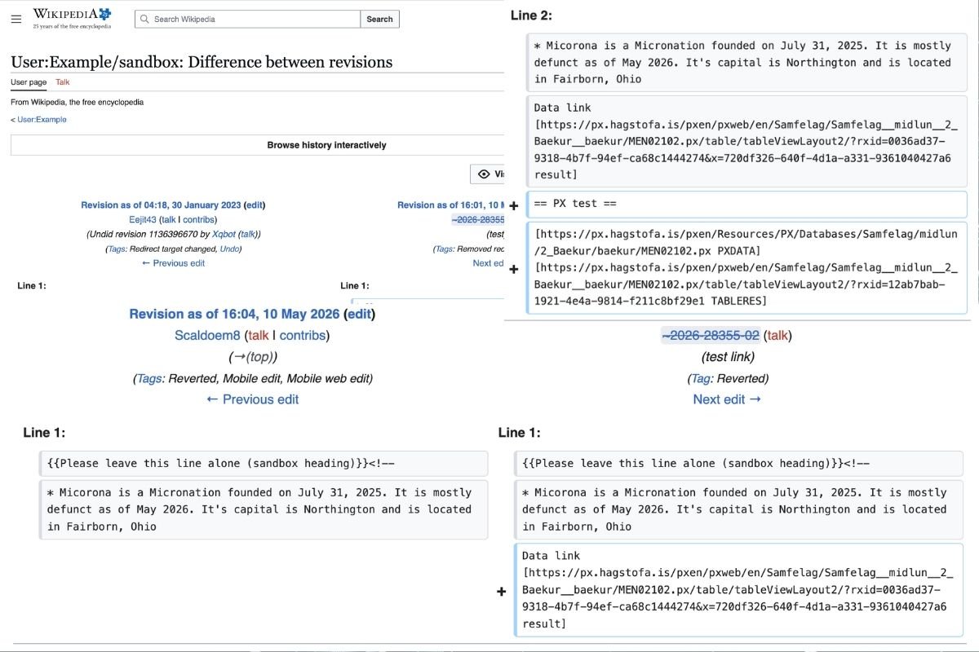This screenshot has width=979, height=652.
Task: Open talk link beside ~2026-28355-02
Action: pos(777,335)
